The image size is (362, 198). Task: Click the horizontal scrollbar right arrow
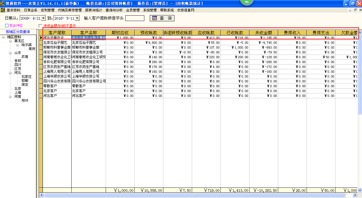pos(355,195)
